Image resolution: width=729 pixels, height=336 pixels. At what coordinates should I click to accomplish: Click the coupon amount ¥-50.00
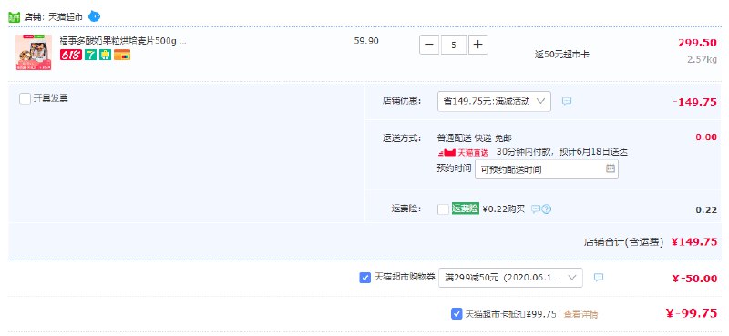pyautogui.click(x=694, y=279)
